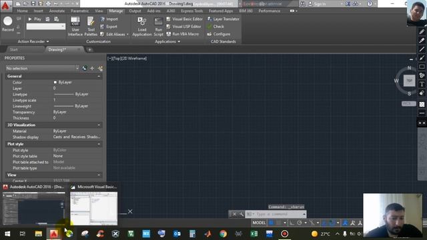Collapse the 3D Visualization section
The width and height of the screenshot is (427, 240).
[99, 125]
